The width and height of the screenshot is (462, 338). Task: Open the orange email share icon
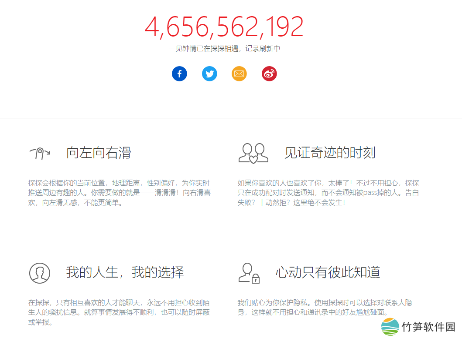click(x=239, y=74)
